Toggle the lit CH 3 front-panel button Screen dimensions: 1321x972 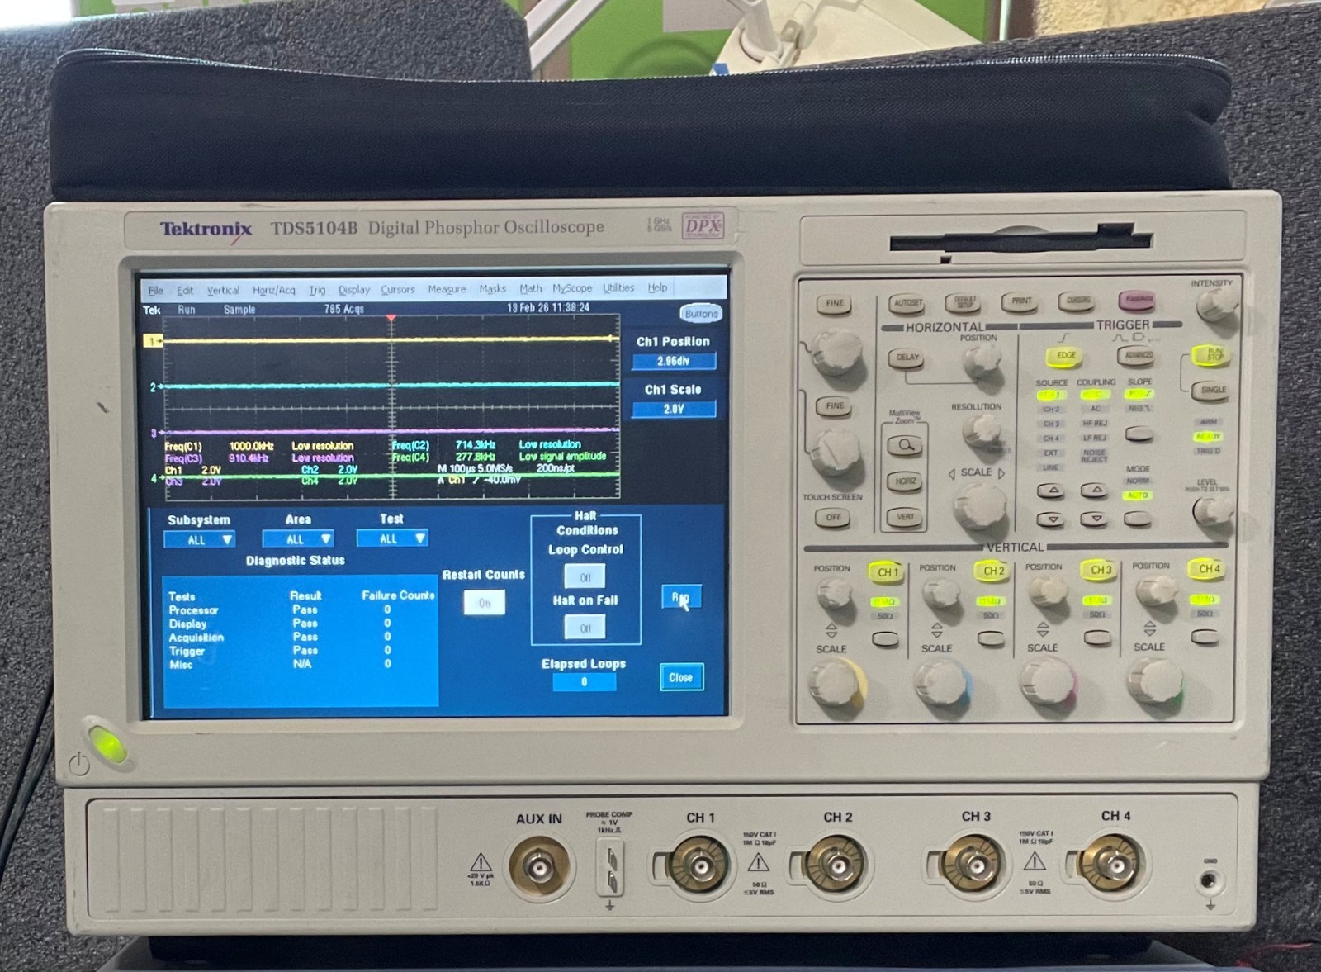pos(1101,570)
